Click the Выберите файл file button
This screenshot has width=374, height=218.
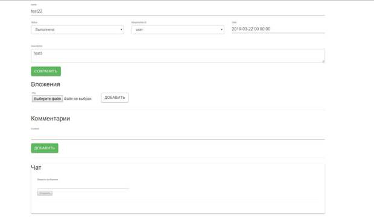(47, 99)
